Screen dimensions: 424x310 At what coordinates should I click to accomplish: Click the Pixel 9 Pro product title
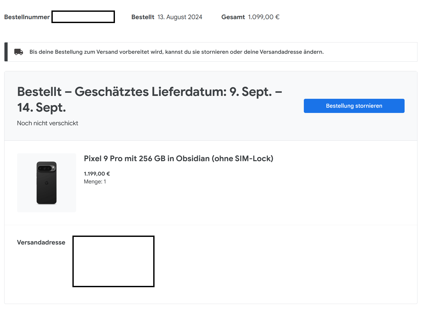coord(178,159)
